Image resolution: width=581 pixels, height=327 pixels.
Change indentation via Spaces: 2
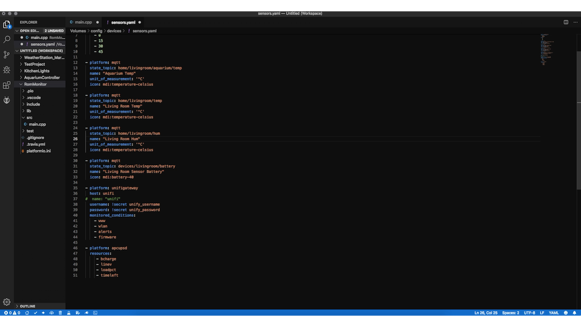[x=511, y=313]
